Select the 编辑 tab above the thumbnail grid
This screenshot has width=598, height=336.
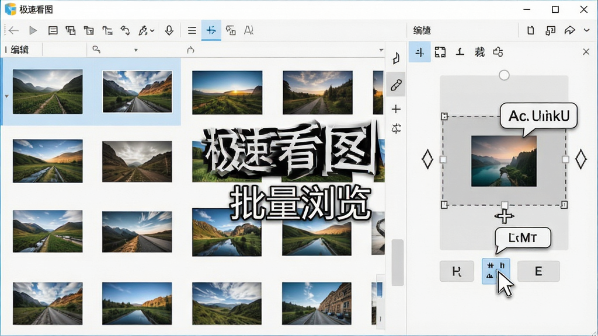20,50
